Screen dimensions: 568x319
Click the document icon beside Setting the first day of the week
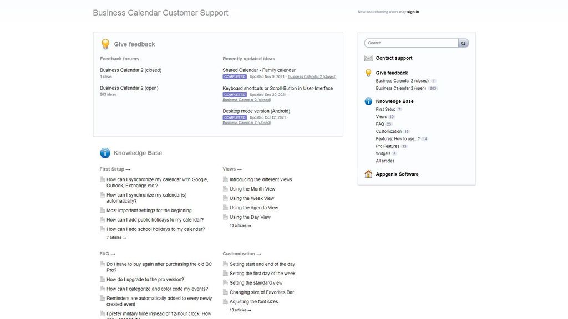pos(225,274)
